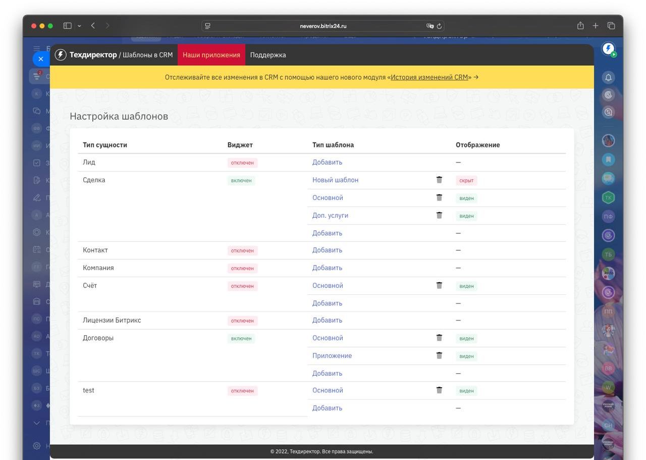Delete the 'Приложение' template in Договоры
Image resolution: width=646 pixels, height=460 pixels.
(439, 355)
